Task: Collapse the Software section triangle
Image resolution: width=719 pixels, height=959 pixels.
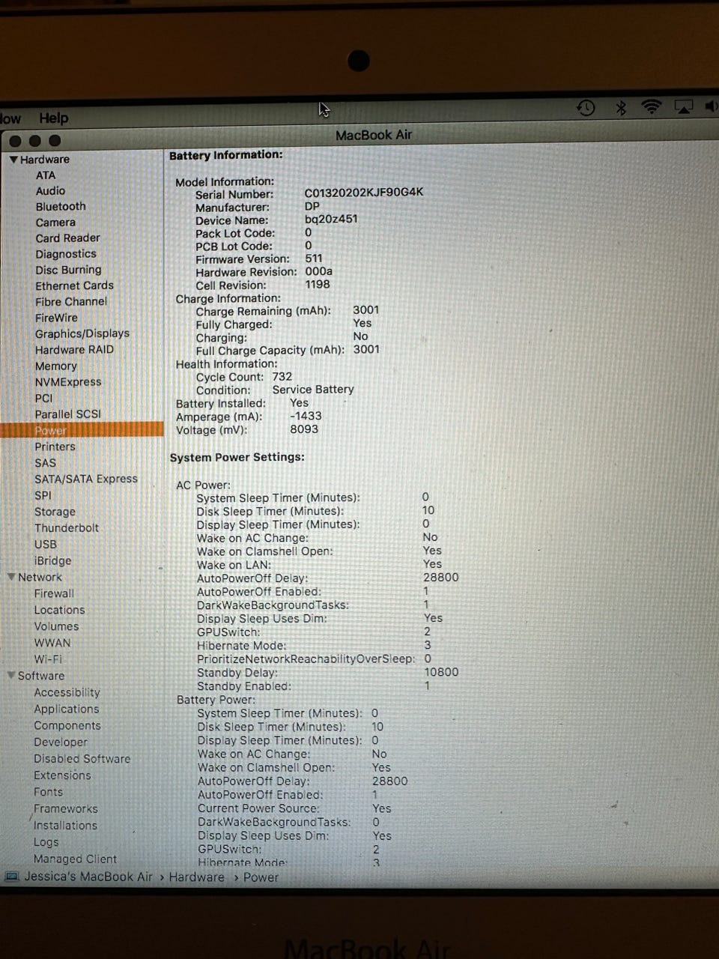Action: 11,675
